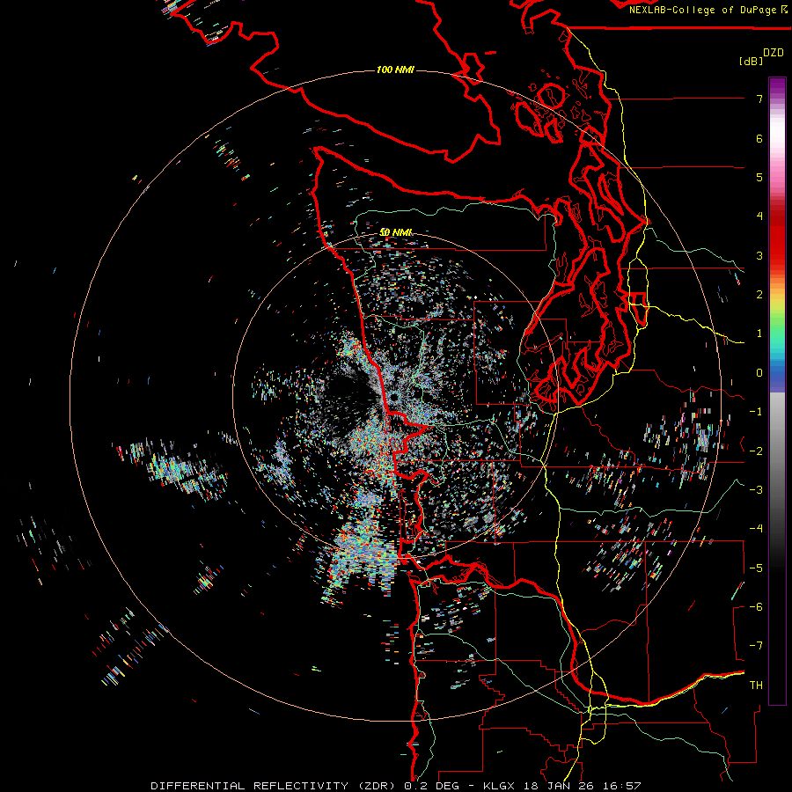
Task: Click the 4 value on the scale
Action: (x=759, y=216)
